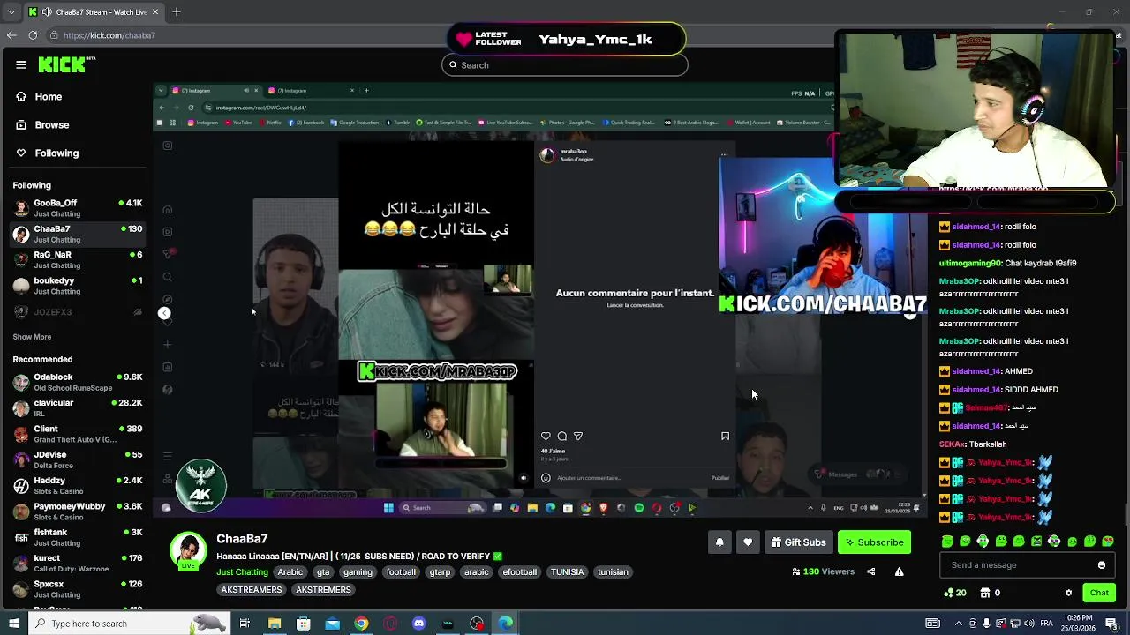This screenshot has height=635, width=1130.
Task: Click SEKAx username in chat
Action: [x=952, y=444]
